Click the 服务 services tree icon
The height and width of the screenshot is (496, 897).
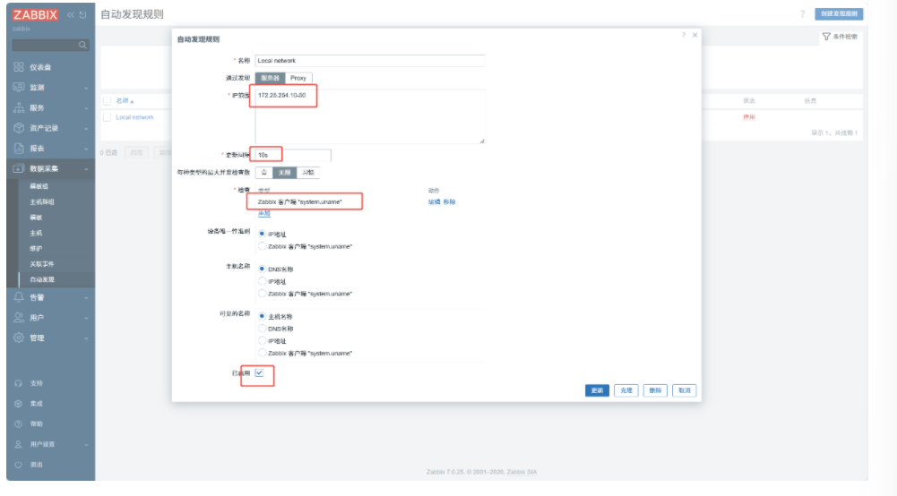(19, 107)
